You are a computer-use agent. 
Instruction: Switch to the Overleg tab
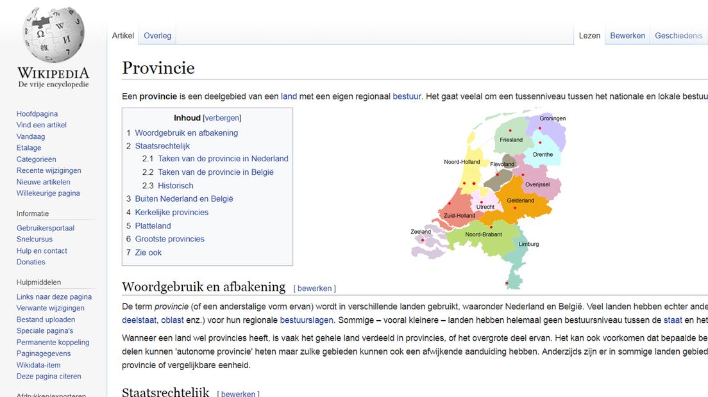pos(157,36)
